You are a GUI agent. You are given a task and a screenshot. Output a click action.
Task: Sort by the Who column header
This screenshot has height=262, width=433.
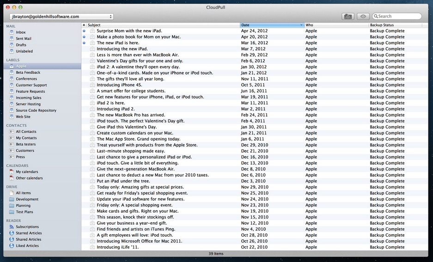click(x=336, y=25)
